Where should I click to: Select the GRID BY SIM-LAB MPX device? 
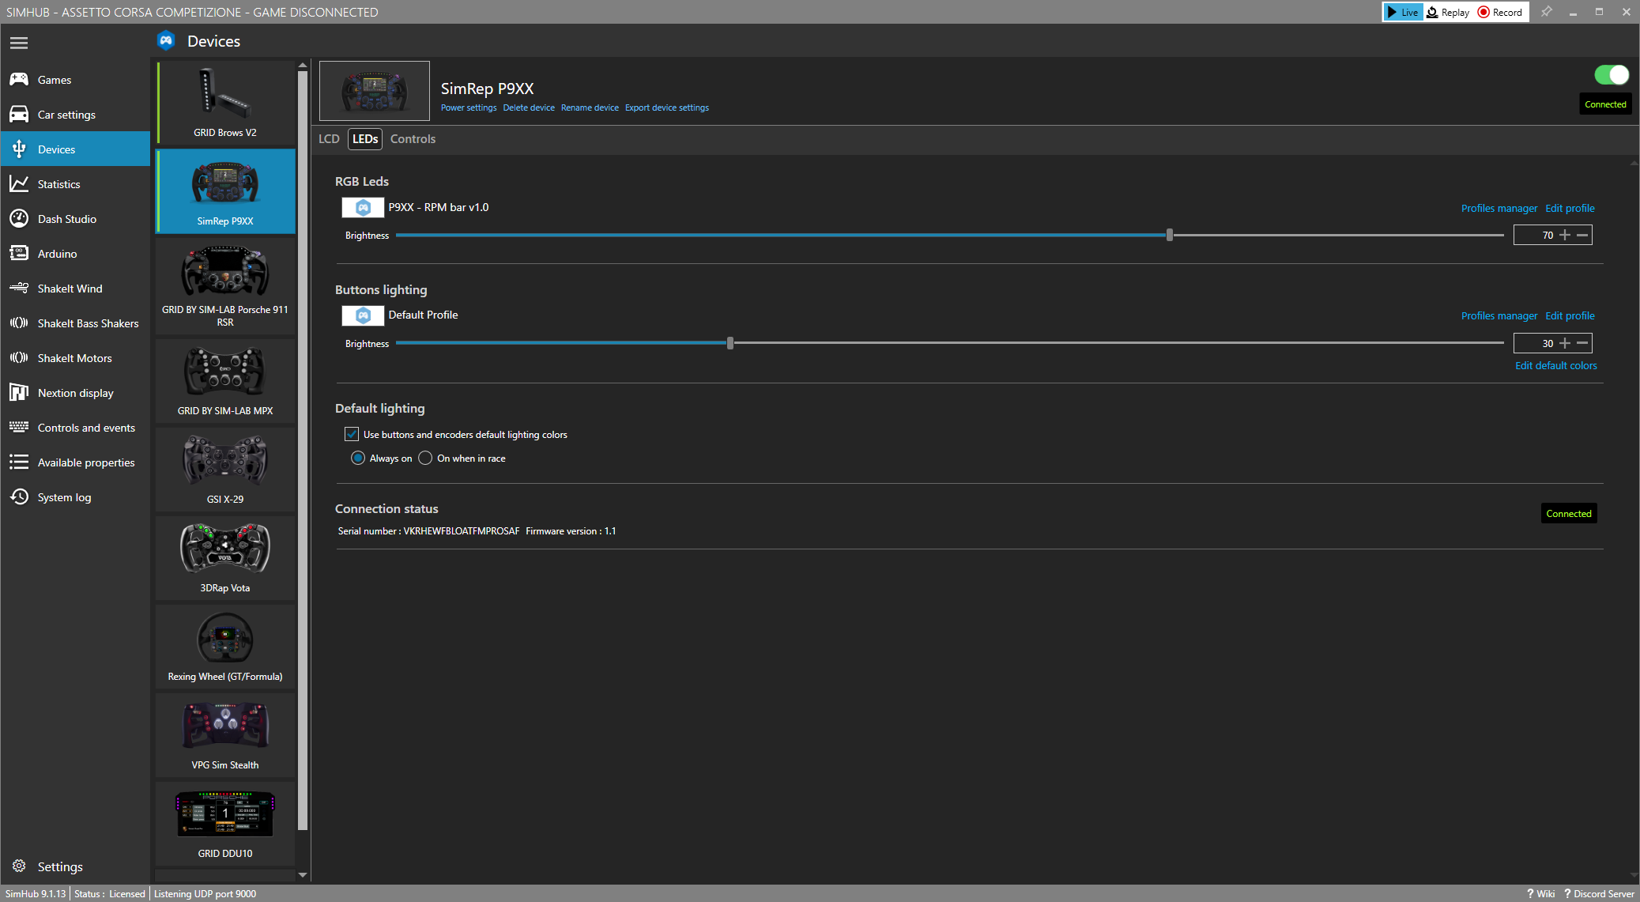225,381
